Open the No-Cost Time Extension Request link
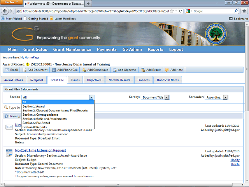 (40, 150)
